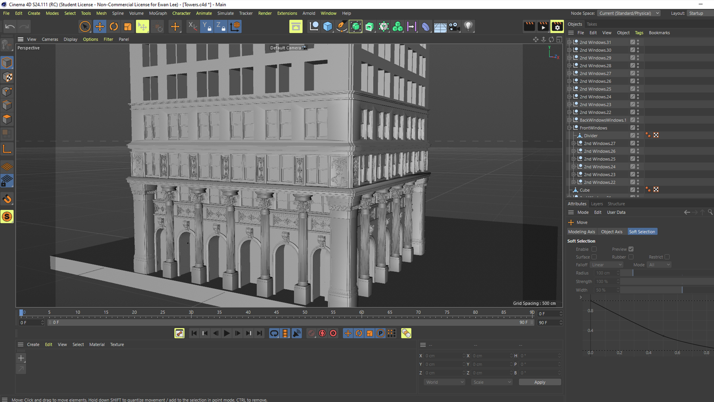
Task: Click the Camera object icon
Action: pyautogui.click(x=454, y=26)
